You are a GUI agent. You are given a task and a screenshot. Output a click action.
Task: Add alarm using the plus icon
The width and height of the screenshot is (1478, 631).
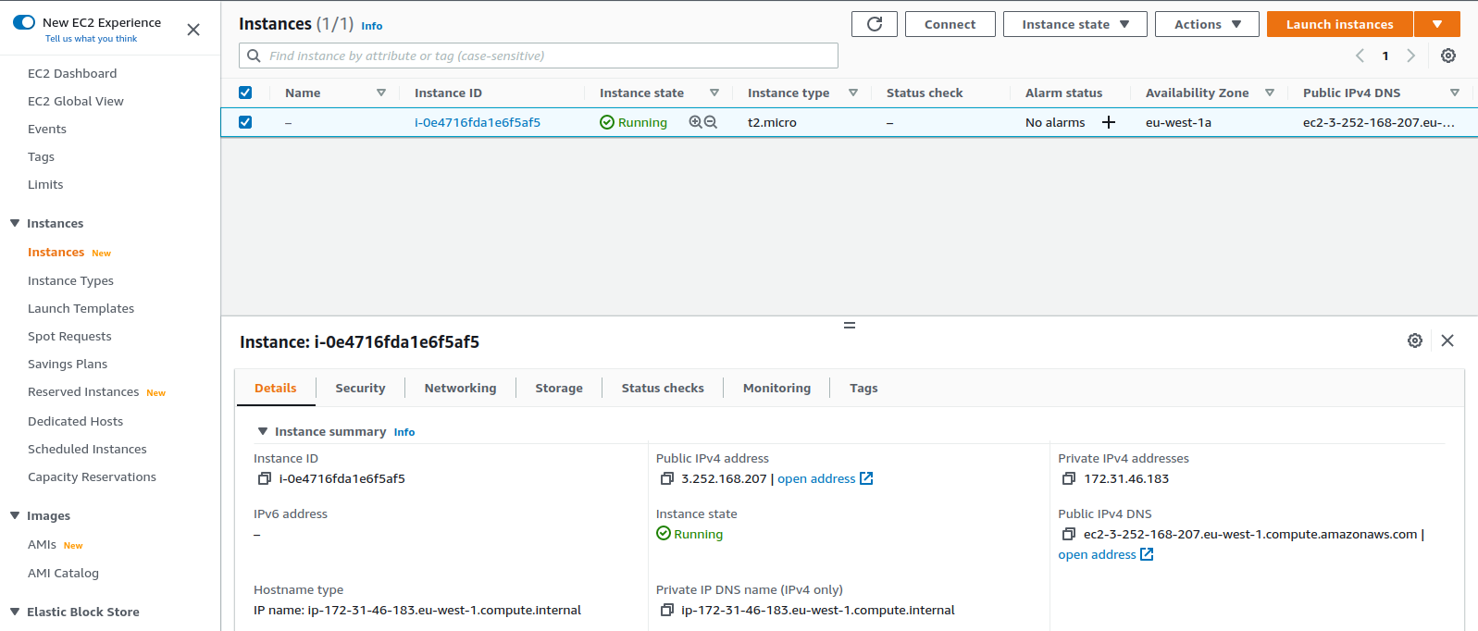pyautogui.click(x=1108, y=122)
